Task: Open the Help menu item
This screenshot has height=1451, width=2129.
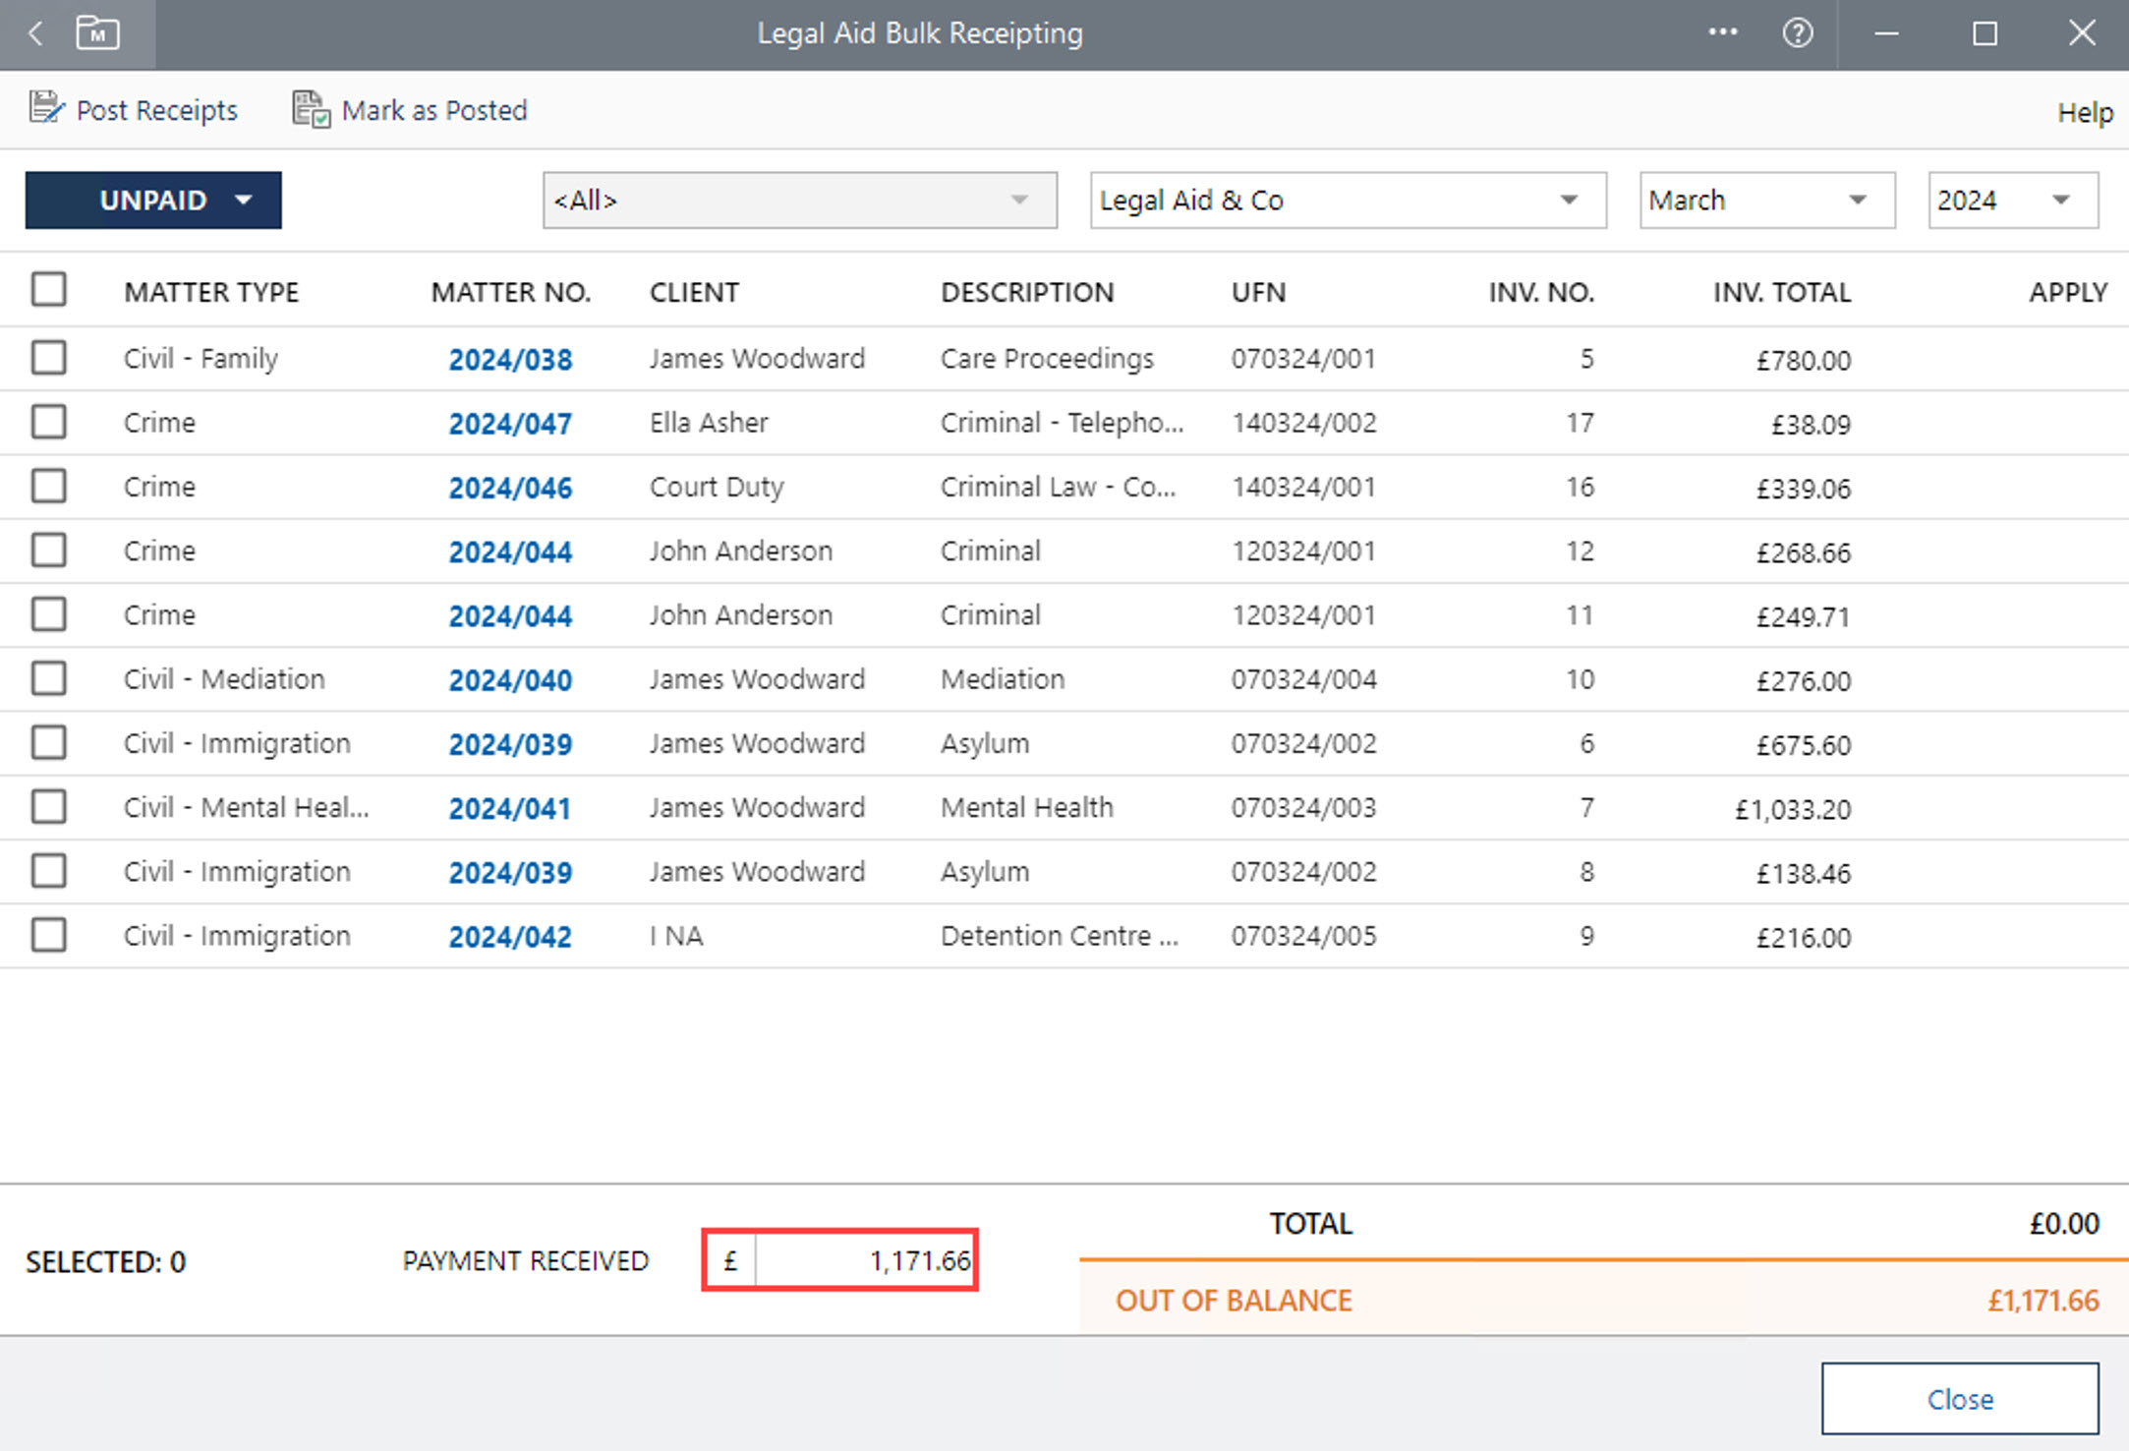Action: (x=2084, y=112)
